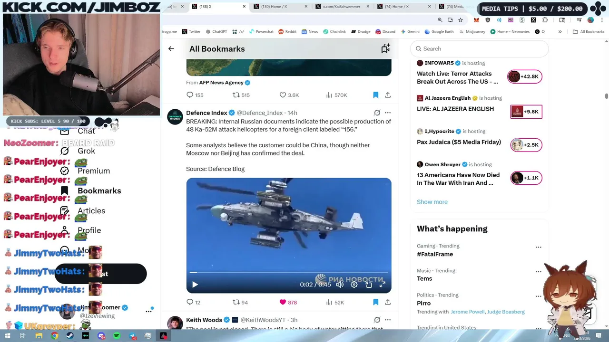Screen dimensions: 609x342
Task: Open Articles in X sidebar
Action: [82, 210]
